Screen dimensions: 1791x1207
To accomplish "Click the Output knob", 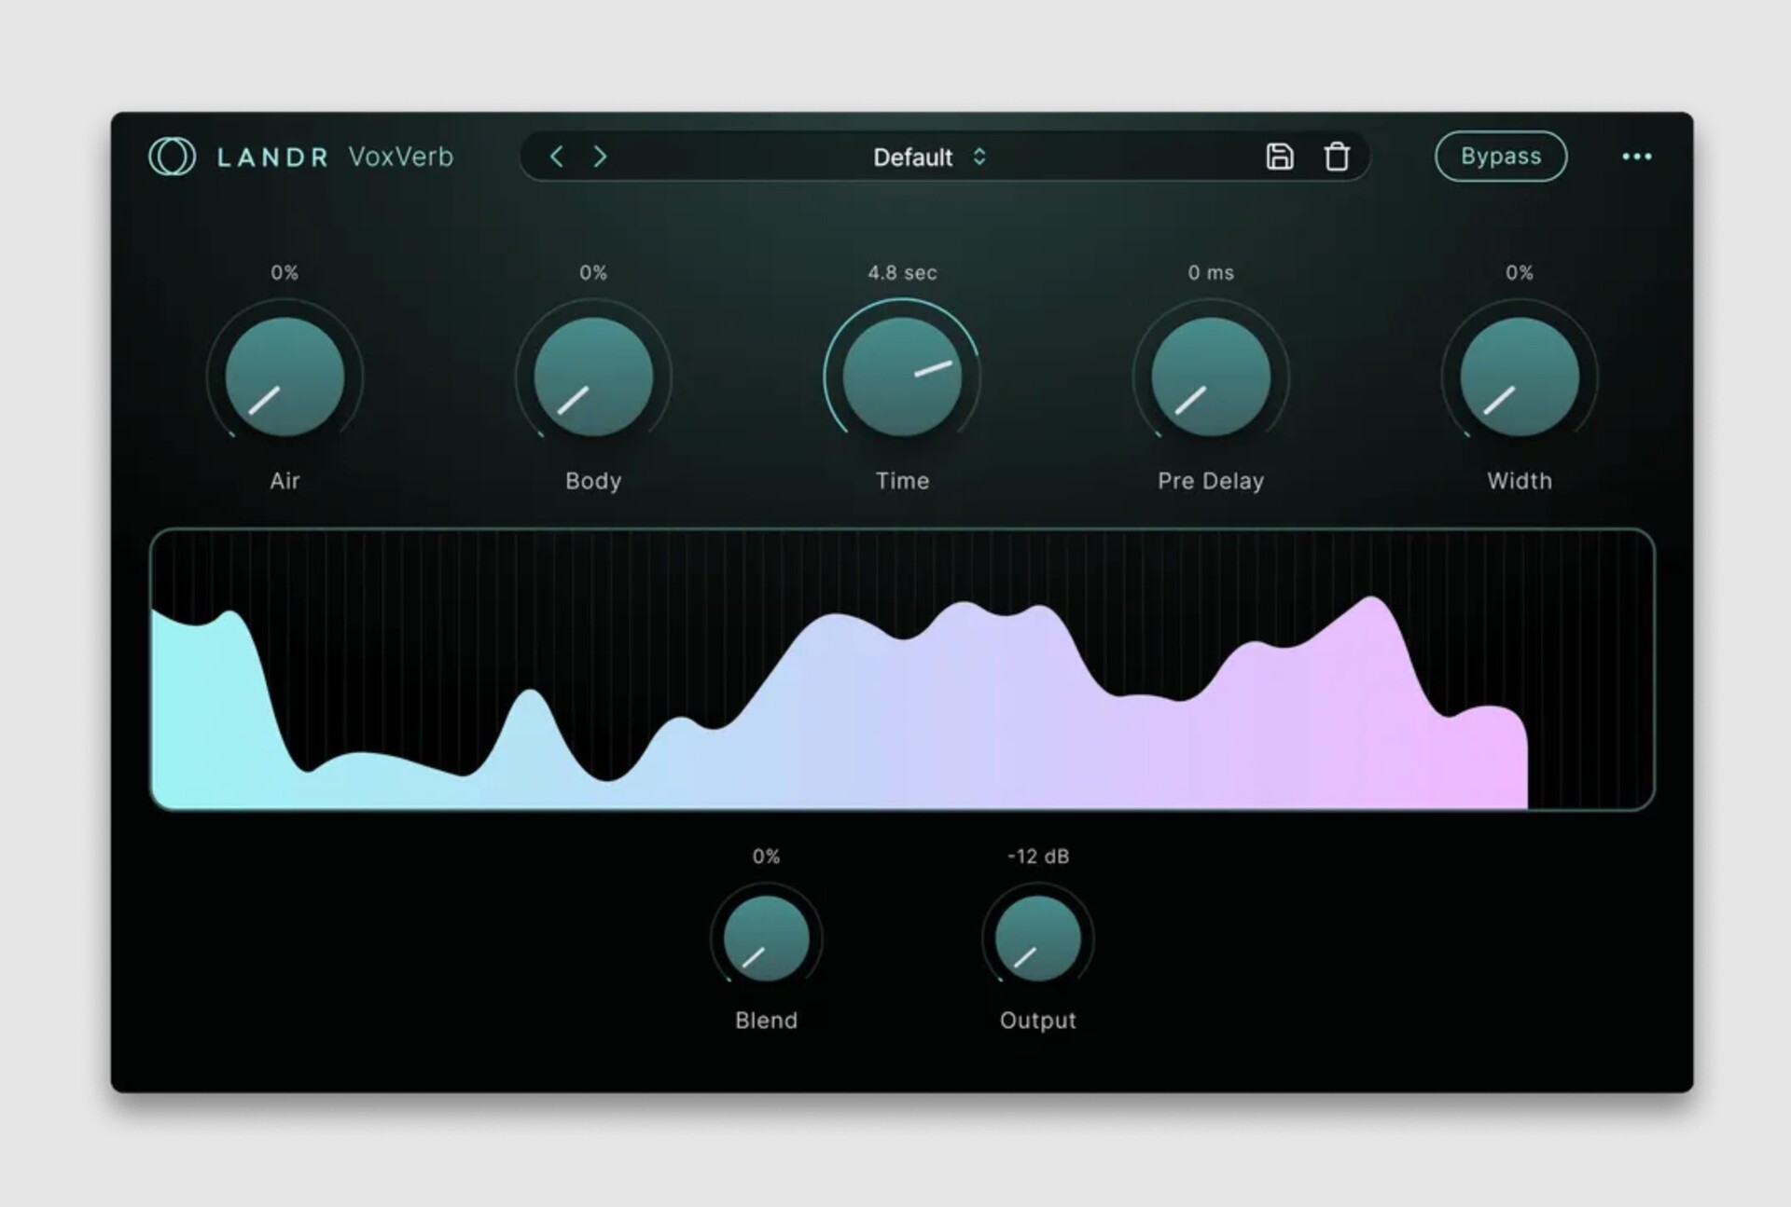I will [1037, 939].
